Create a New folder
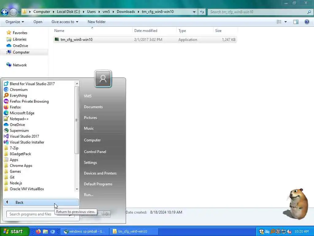This screenshot has width=314, height=236. click(x=97, y=22)
